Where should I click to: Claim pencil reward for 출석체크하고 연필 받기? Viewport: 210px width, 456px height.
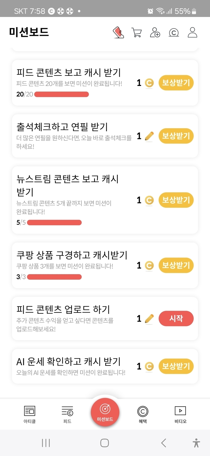tap(176, 136)
